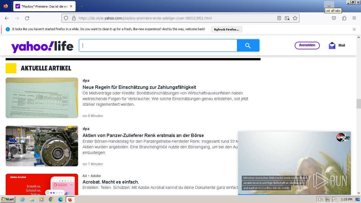Viewport: 361px width, 203px height.
Task: Open thumbnail of Renk Panzer article
Action: 42,146
